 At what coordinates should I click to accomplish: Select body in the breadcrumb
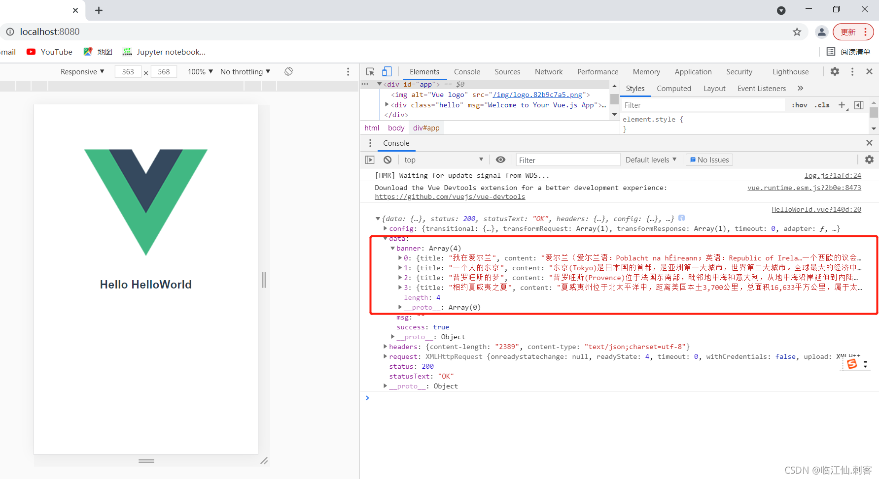point(396,128)
